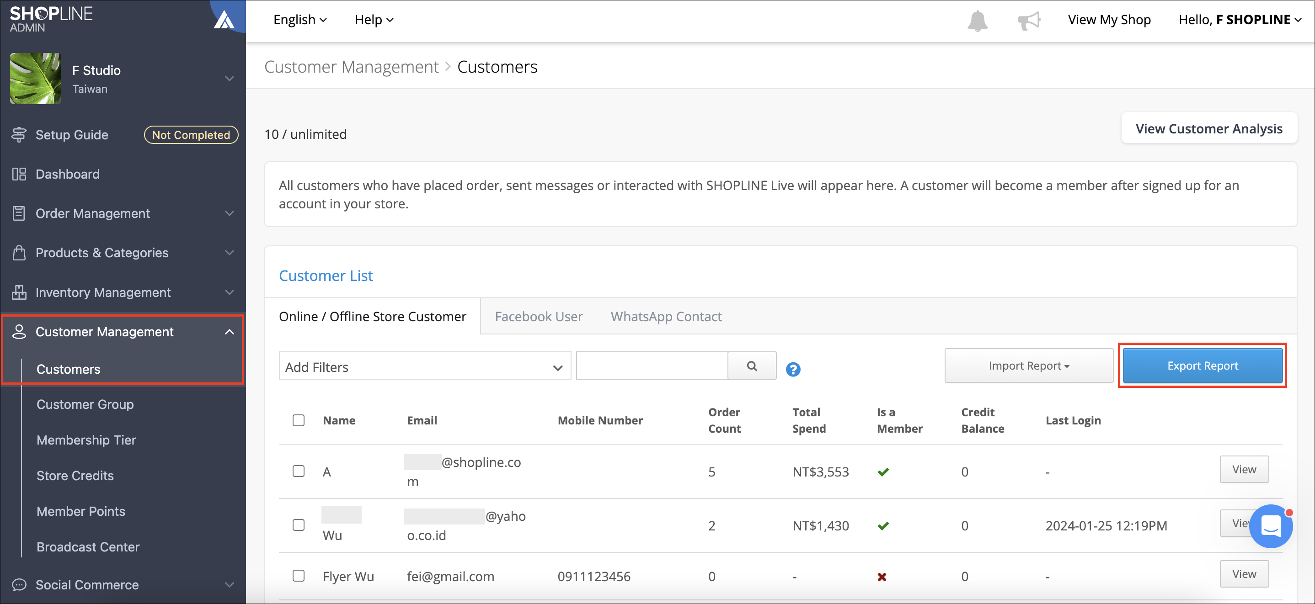
Task: Click the Mobile Number column header
Action: coord(600,420)
